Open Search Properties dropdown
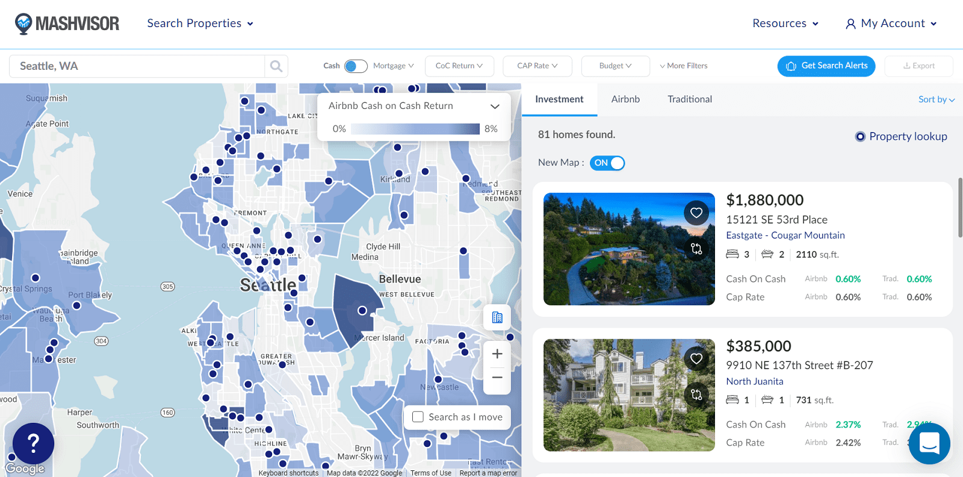Viewport: 963px width, 477px height. (200, 23)
